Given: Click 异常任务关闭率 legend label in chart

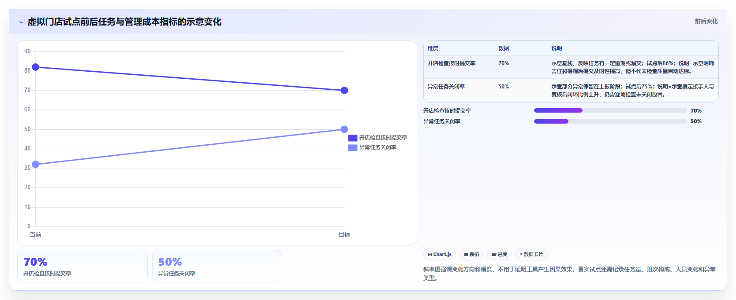Looking at the screenshot, I should (377, 147).
